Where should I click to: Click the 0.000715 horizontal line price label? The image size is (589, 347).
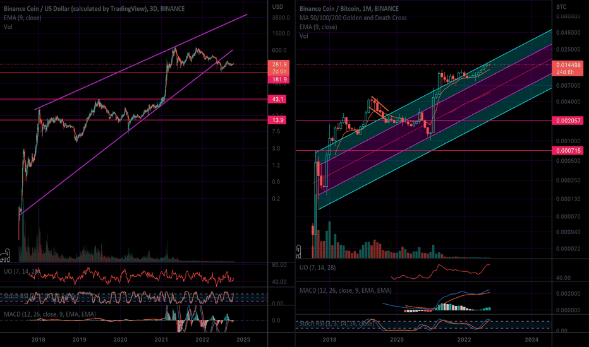pos(568,150)
